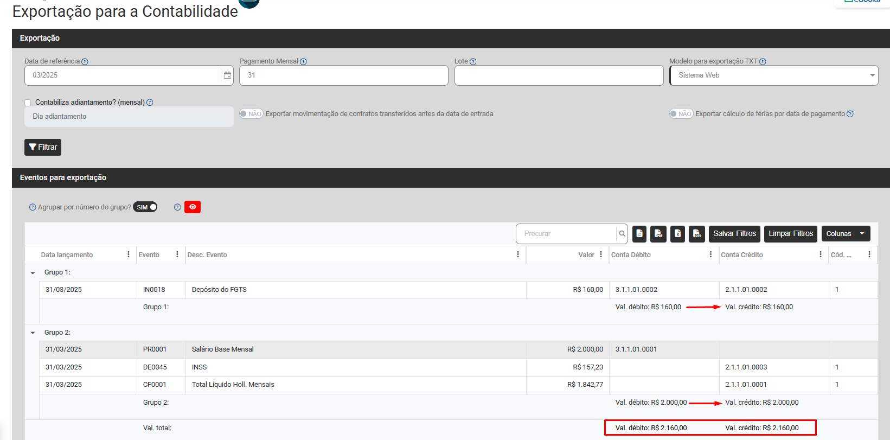
Task: Enable Exportar cálculo de férias por data de pagamento
Action: (681, 114)
